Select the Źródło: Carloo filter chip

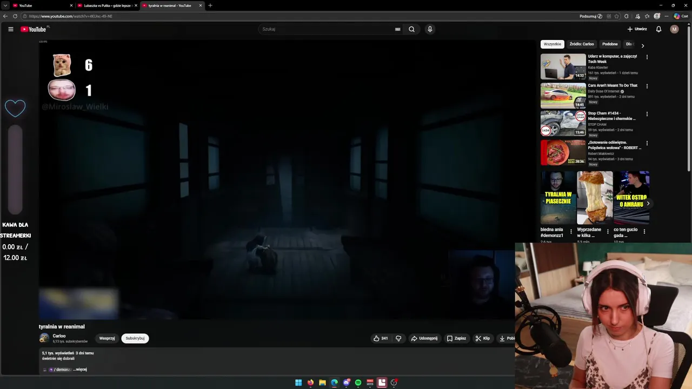[x=582, y=44]
